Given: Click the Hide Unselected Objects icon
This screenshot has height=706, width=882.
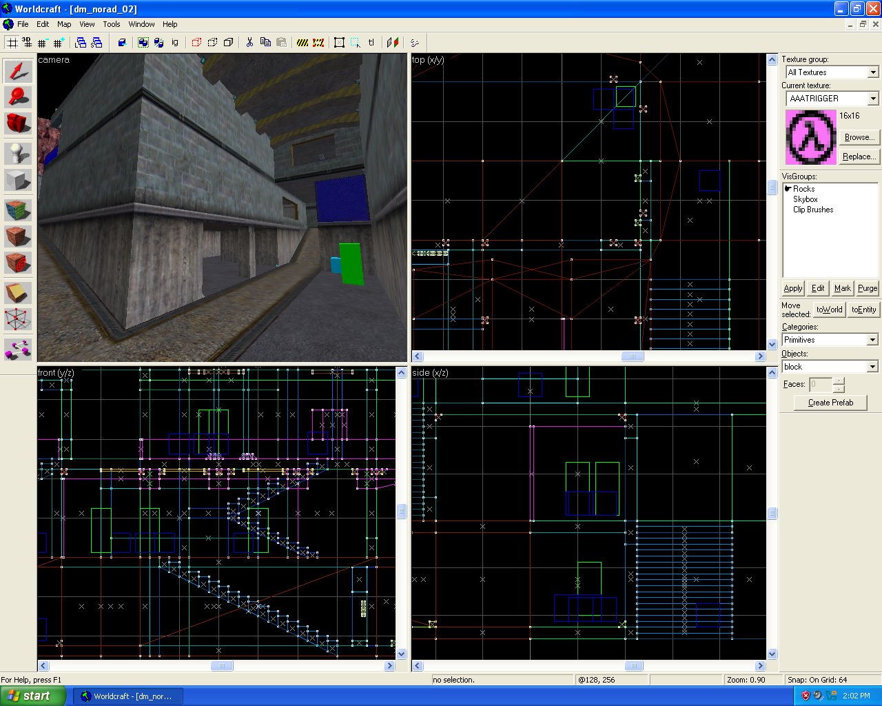Looking at the screenshot, I should coord(212,43).
